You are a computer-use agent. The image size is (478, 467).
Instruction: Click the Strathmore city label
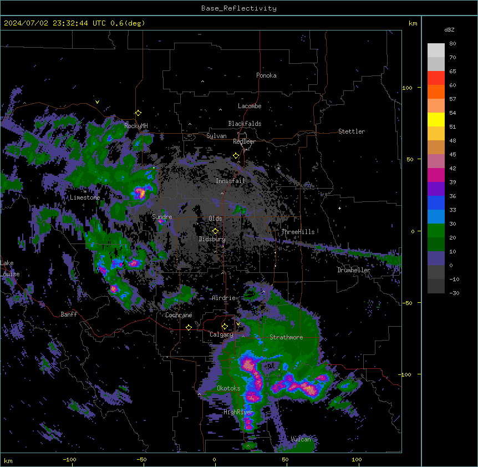[x=286, y=337]
